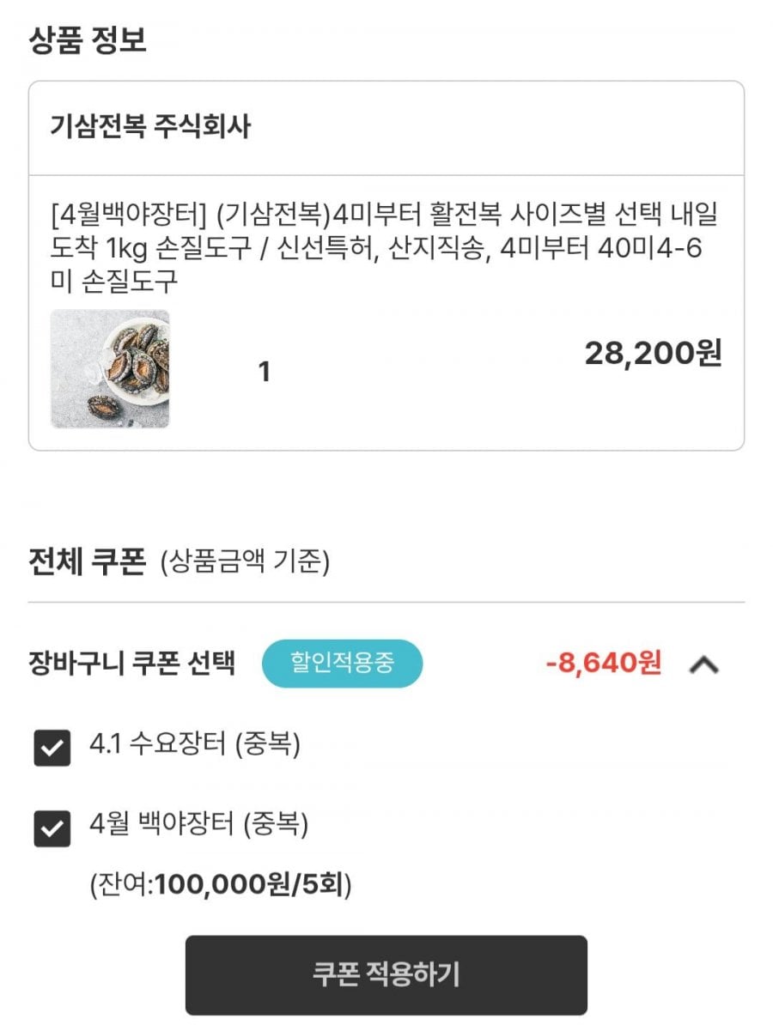
Task: Click the 기삼전복 주식회사 seller name
Action: coord(151,128)
